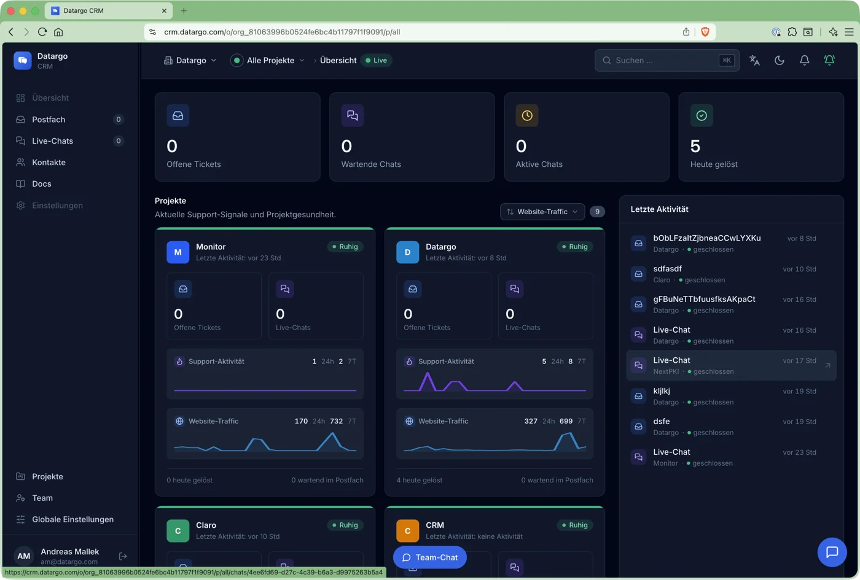Viewport: 860px width, 580px height.
Task: Click the Datargo Website-Traffic globe icon
Action: 409,421
